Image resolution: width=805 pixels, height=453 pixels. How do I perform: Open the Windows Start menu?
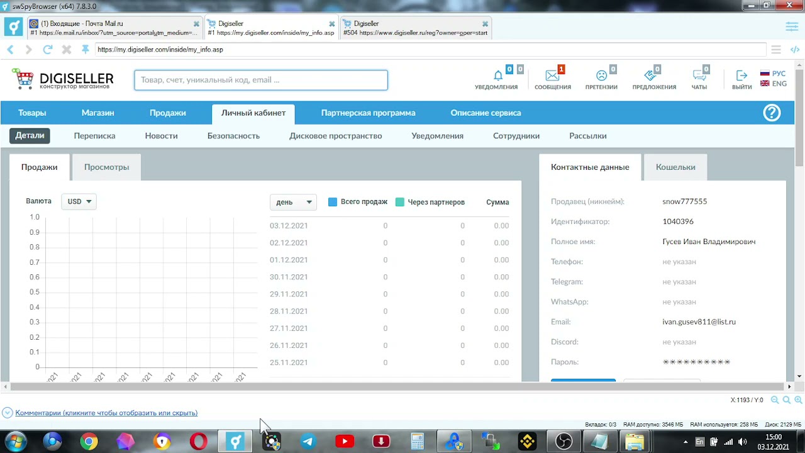click(15, 442)
